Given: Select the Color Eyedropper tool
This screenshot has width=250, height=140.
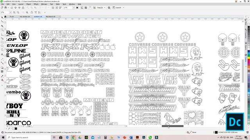Looking at the screenshot, I should click(x=2, y=76).
